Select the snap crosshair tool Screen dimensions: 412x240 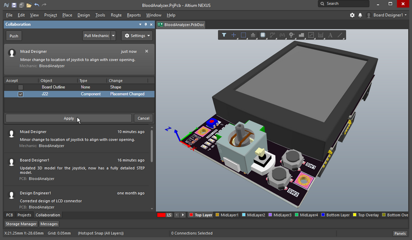click(x=233, y=35)
